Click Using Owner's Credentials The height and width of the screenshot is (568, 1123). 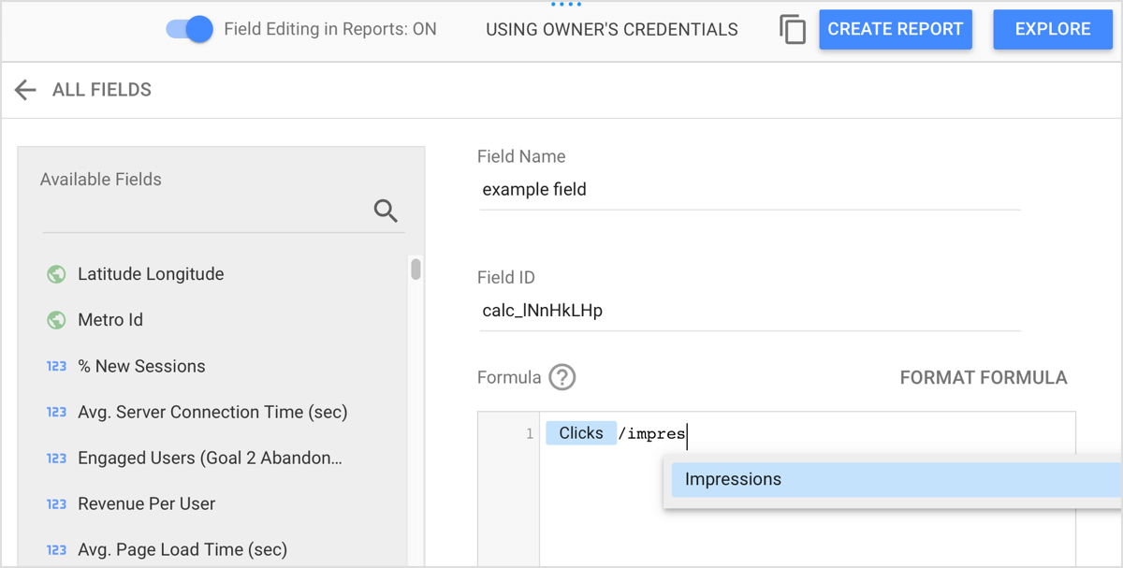click(x=611, y=29)
